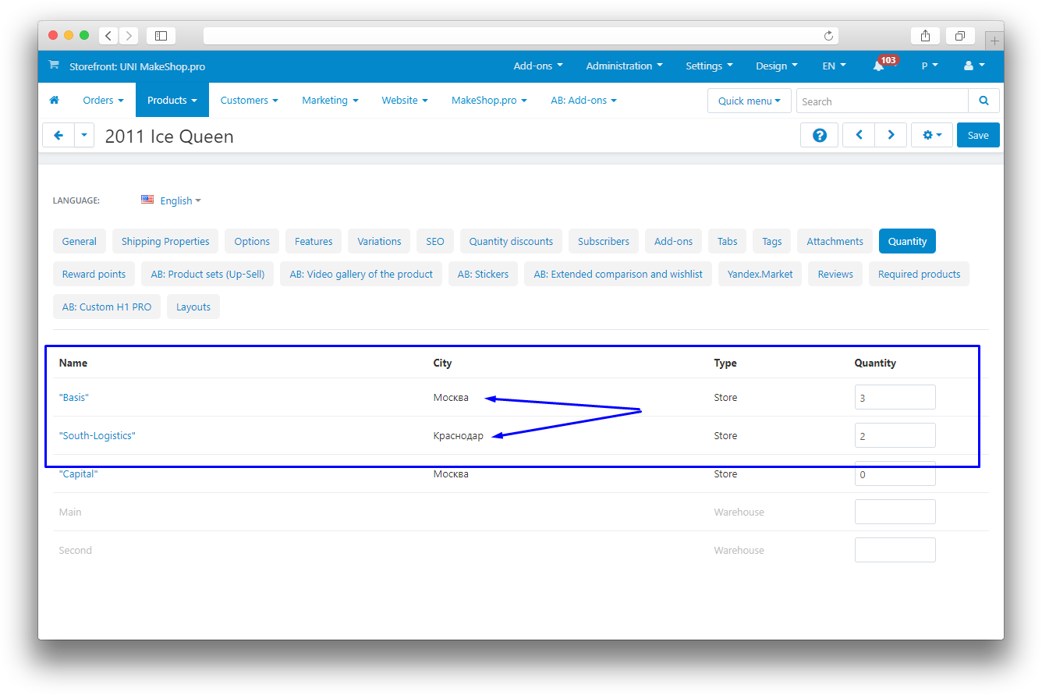The height and width of the screenshot is (695, 1042).
Task: Open the Products menu
Action: coord(172,101)
